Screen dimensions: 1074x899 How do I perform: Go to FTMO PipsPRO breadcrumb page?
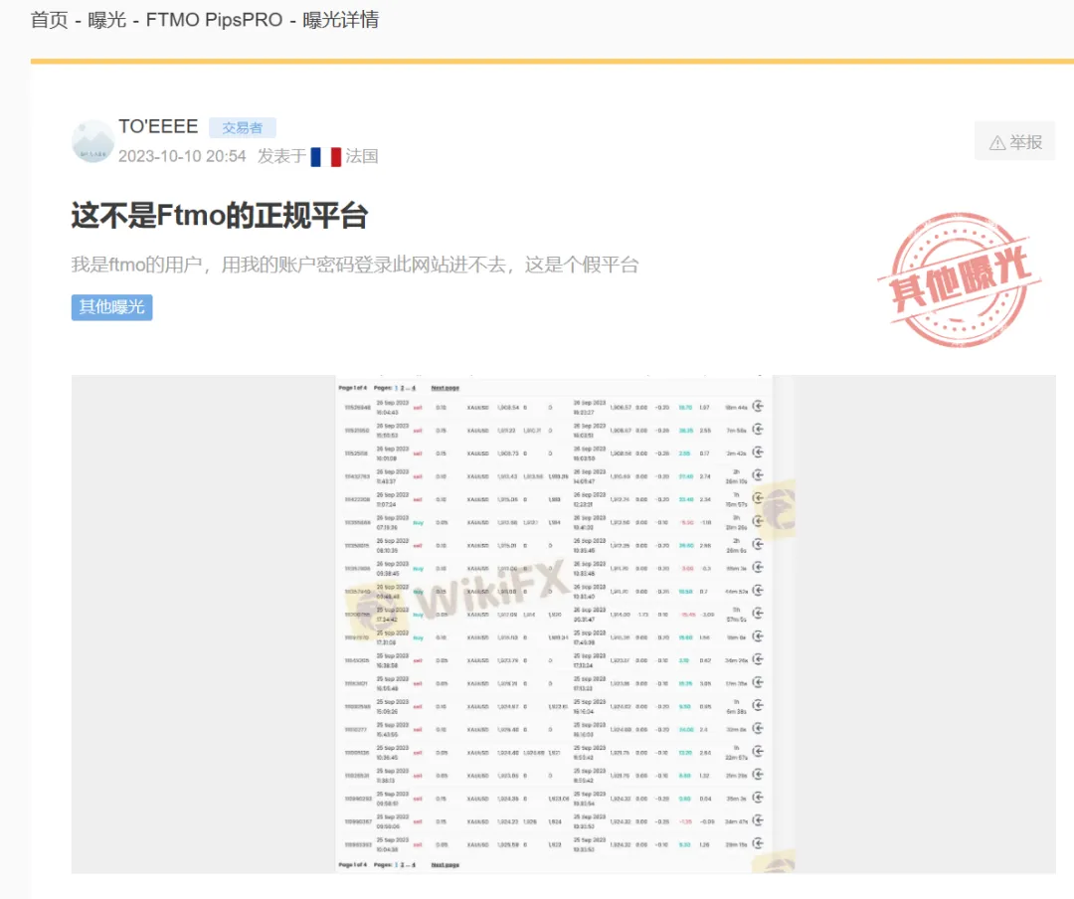215,20
